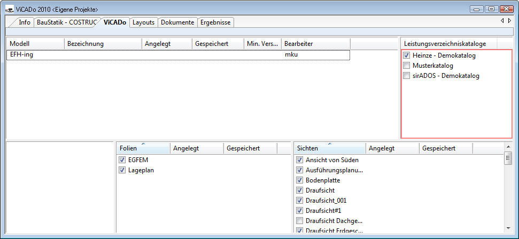Switch to the Dokumente tab
This screenshot has height=239, width=519.
click(177, 22)
